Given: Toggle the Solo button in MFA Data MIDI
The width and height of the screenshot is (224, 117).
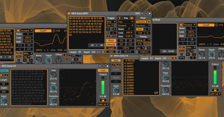Looking at the screenshot, I should click(140, 29).
